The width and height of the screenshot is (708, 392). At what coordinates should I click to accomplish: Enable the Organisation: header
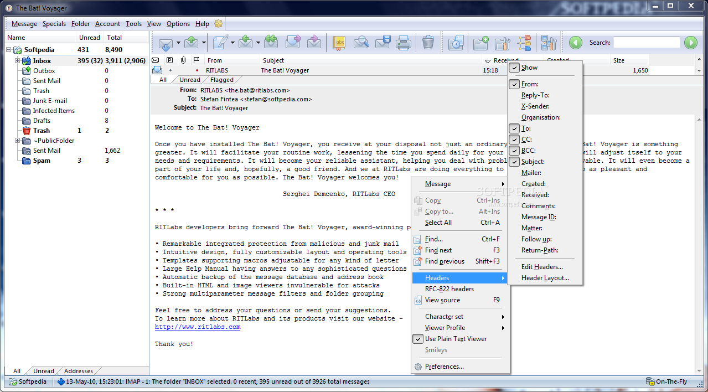pos(541,117)
